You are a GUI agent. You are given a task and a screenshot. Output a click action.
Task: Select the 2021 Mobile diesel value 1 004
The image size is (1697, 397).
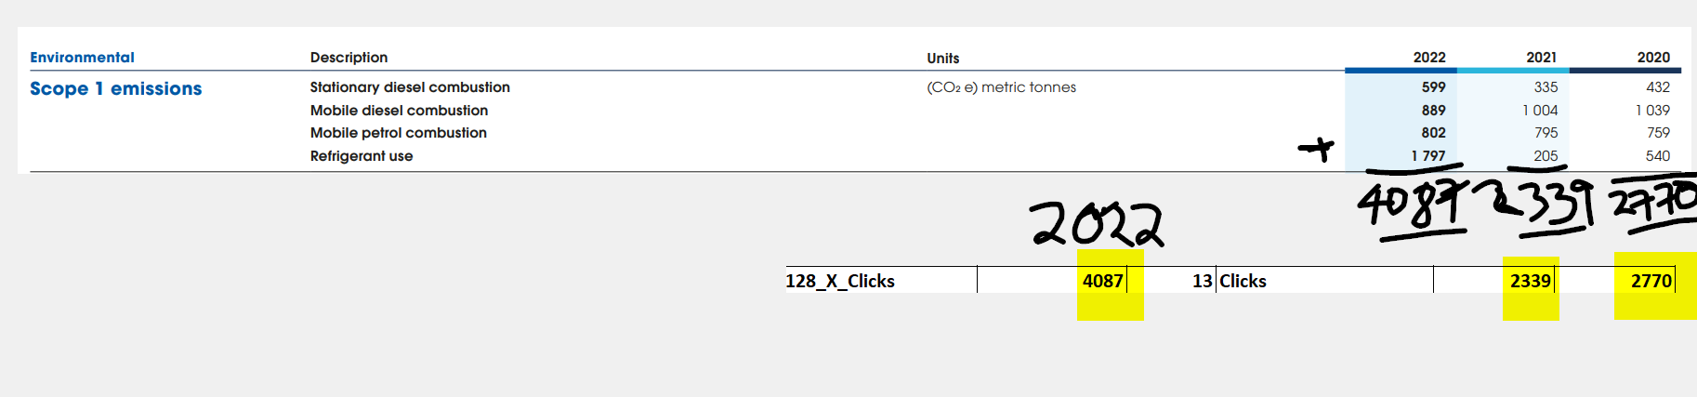click(x=1540, y=111)
